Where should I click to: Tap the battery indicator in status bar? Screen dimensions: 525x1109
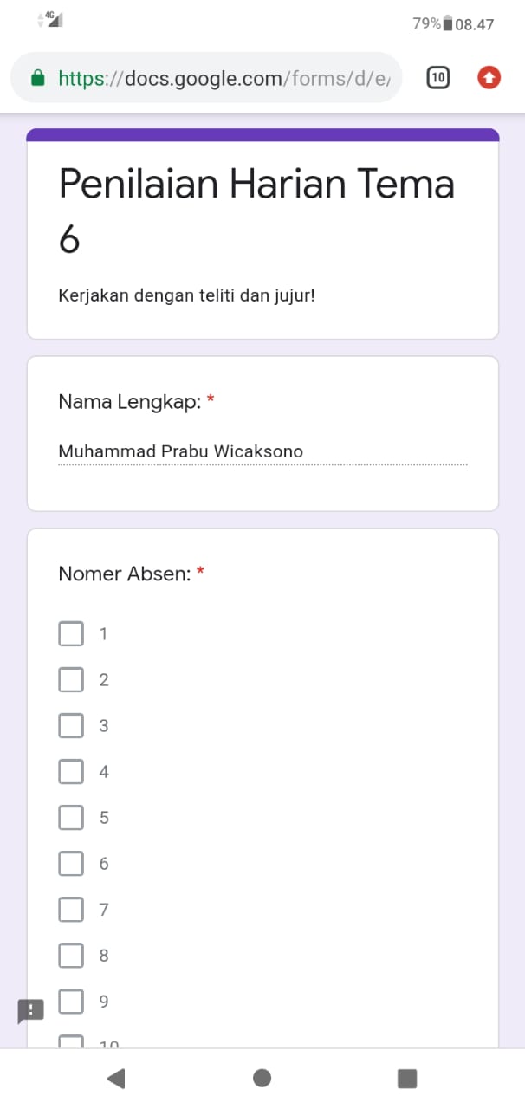pos(447,23)
